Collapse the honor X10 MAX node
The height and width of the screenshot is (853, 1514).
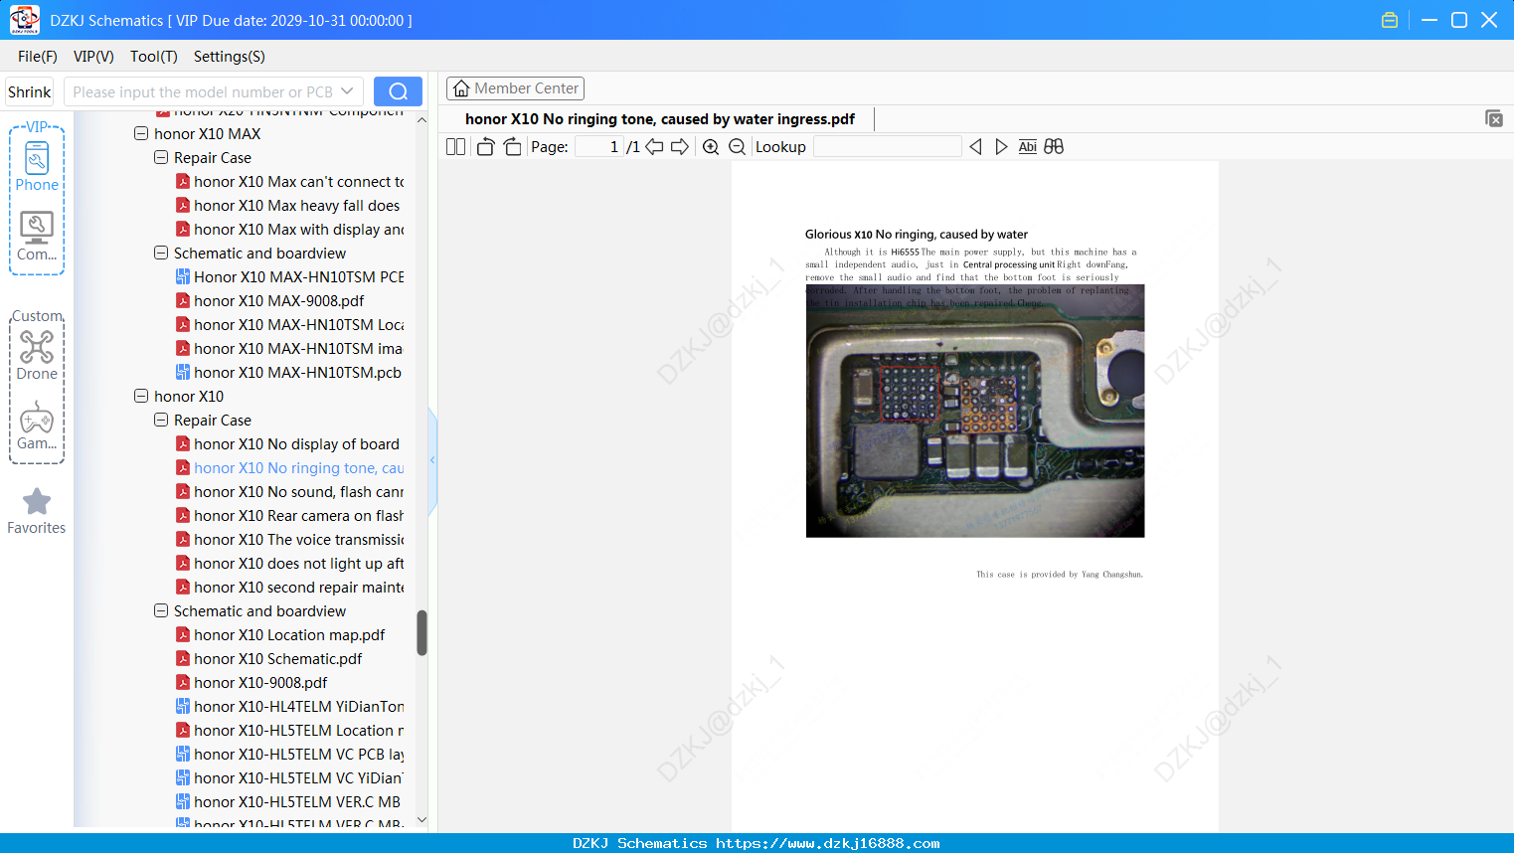[141, 133]
